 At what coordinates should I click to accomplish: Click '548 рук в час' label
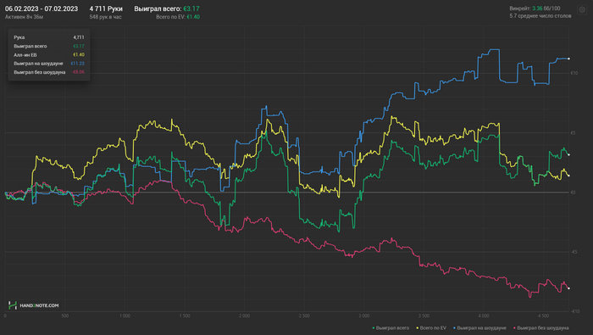point(106,17)
